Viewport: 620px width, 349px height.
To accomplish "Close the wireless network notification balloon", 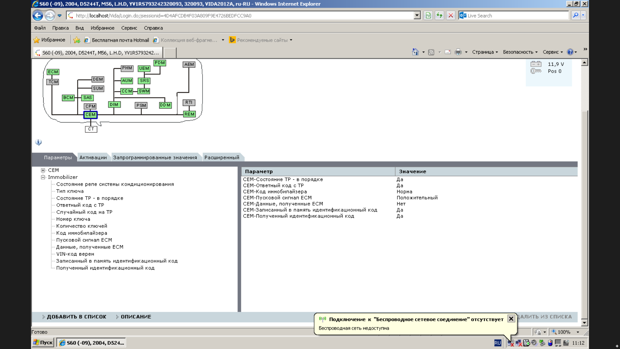I will pos(511,319).
